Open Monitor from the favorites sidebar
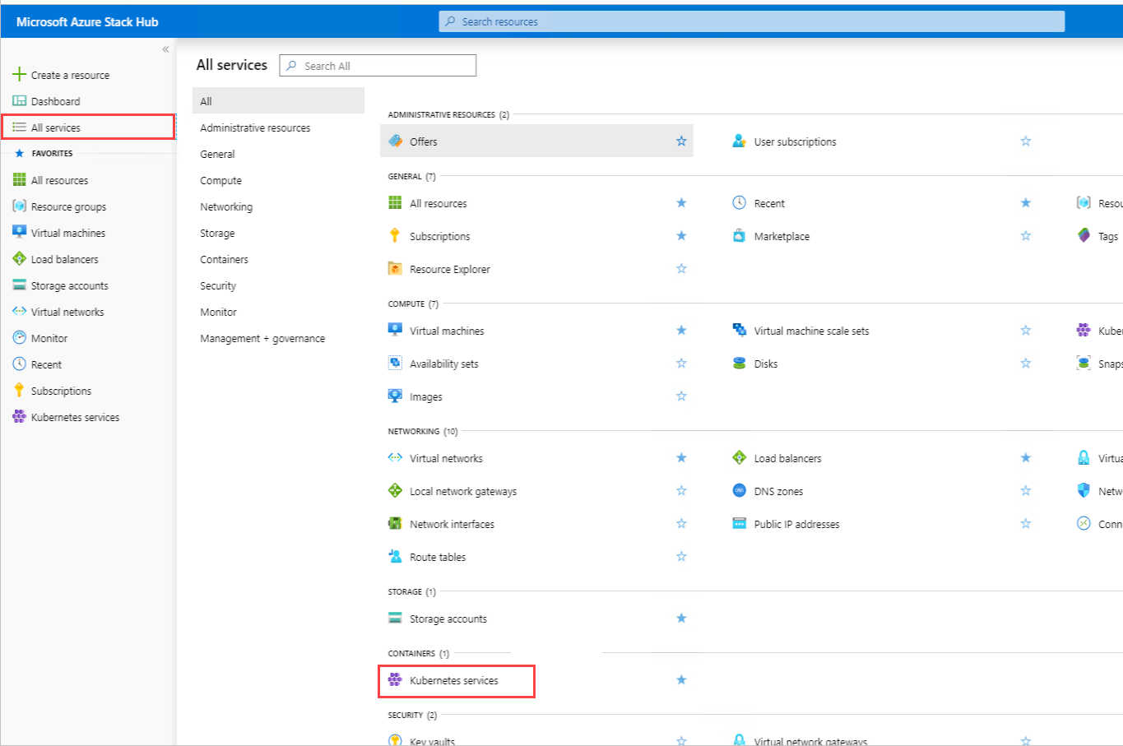The width and height of the screenshot is (1123, 746). tap(49, 338)
